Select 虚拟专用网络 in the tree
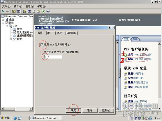The image size is (162, 121). tap(25, 36)
